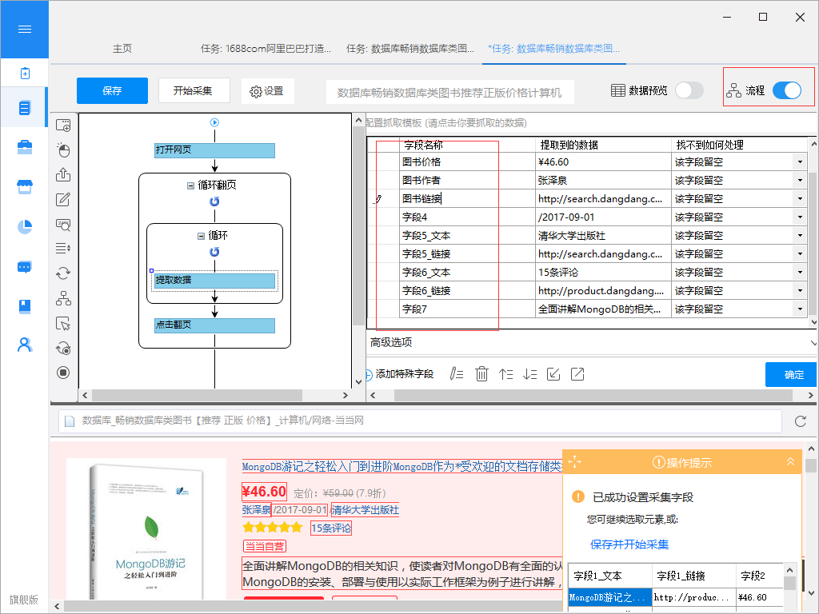
Task: Switch to the unmodified 数据库畅销 task tab
Action: 410,49
